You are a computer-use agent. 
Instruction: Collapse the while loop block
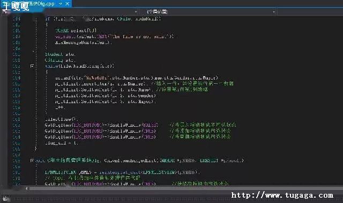pyautogui.click(x=32, y=66)
